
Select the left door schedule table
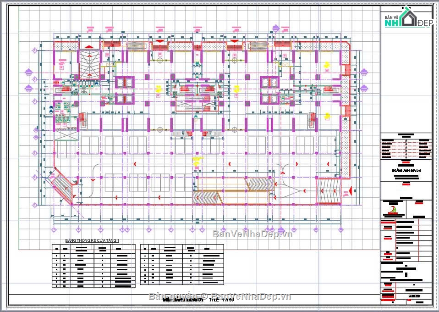[x=93, y=266]
